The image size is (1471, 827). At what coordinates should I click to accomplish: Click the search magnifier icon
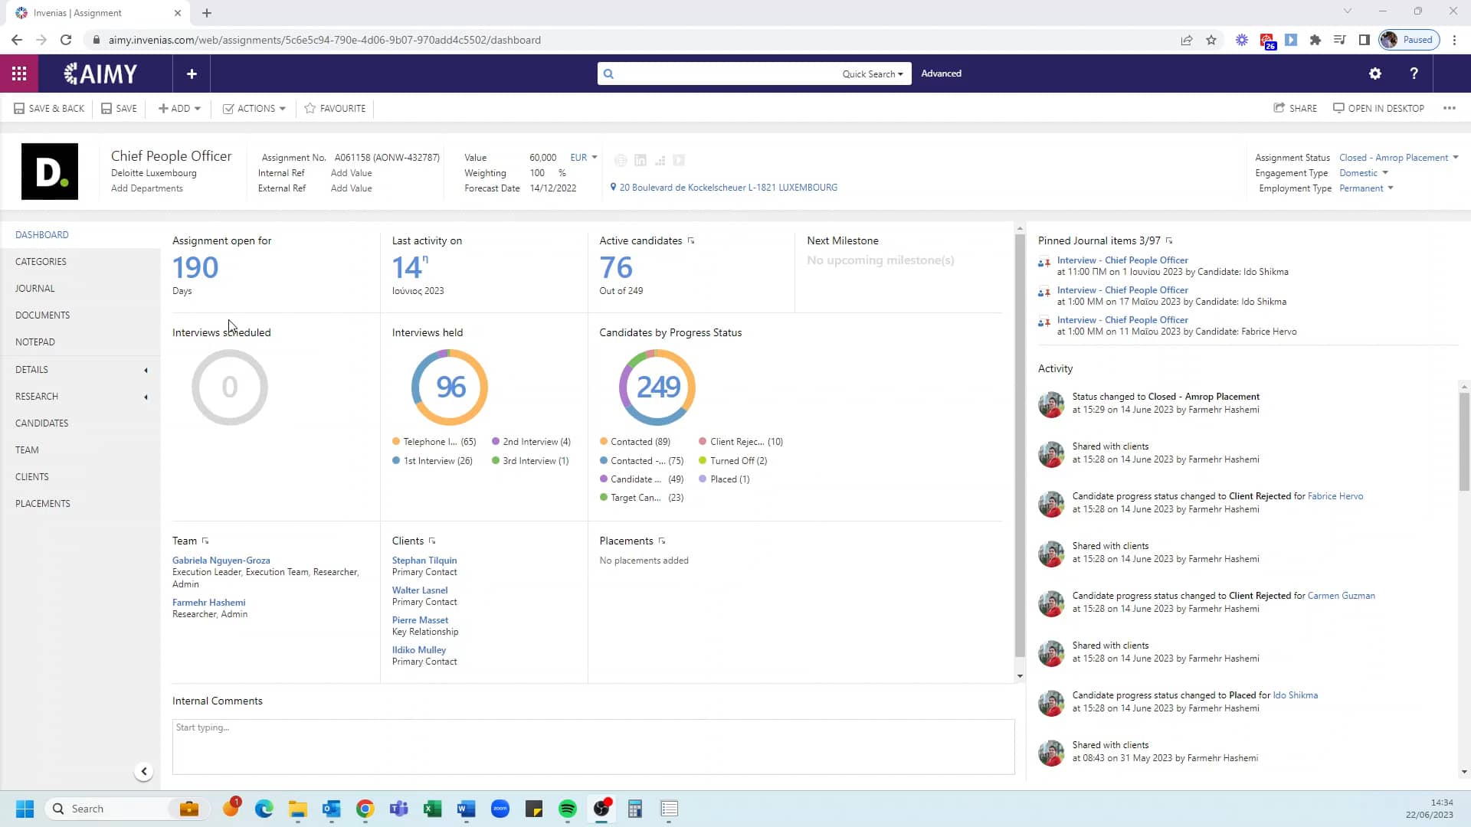point(608,74)
